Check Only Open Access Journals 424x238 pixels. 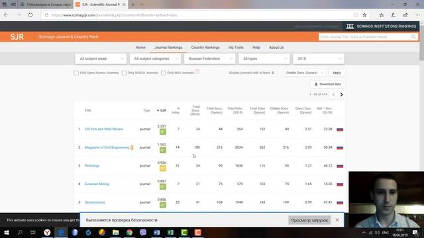pos(76,73)
